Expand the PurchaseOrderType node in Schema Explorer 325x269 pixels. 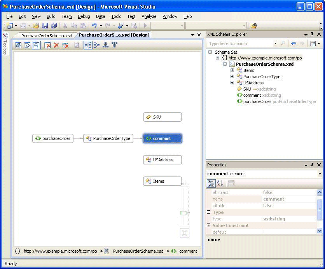coord(232,77)
